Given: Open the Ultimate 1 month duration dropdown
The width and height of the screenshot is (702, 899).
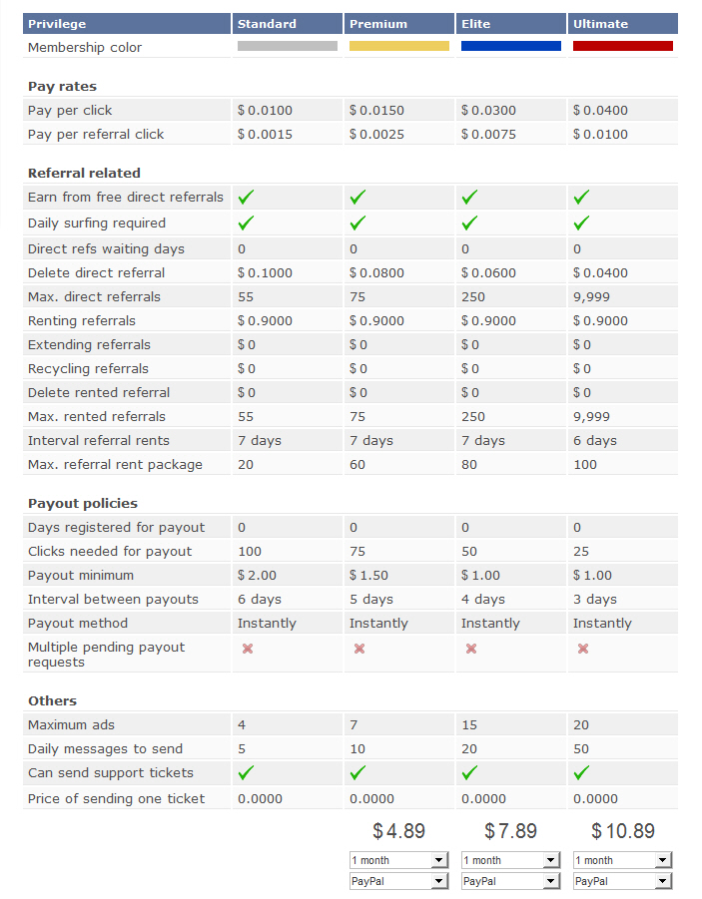Looking at the screenshot, I should 622,860.
